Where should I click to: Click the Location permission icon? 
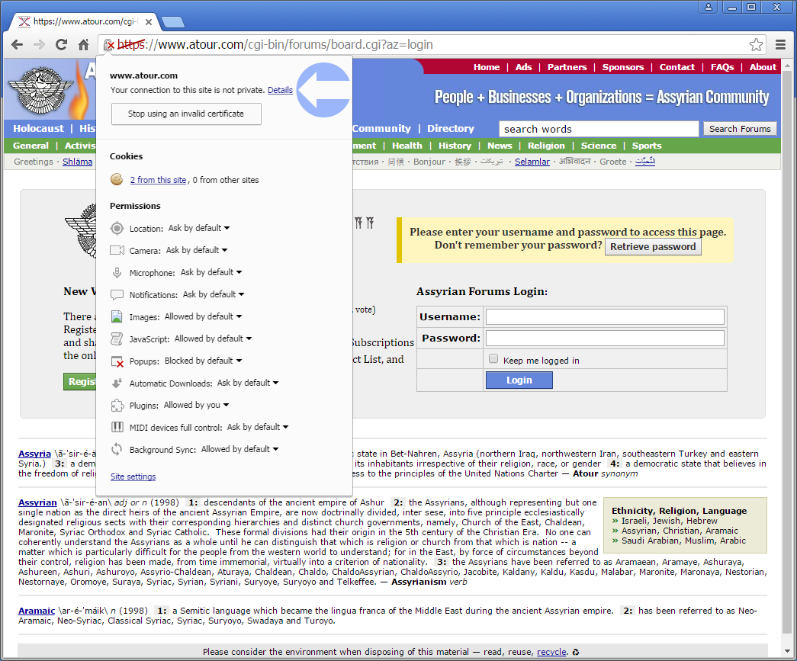pyautogui.click(x=117, y=228)
